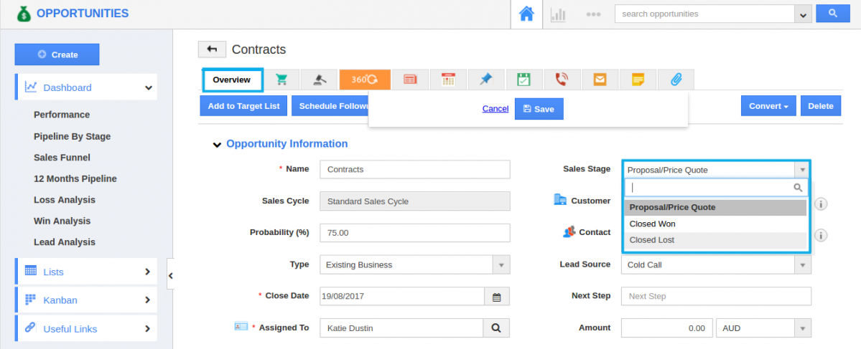The image size is (861, 349).
Task: Click the blue search magnifier button
Action: coord(832,14)
